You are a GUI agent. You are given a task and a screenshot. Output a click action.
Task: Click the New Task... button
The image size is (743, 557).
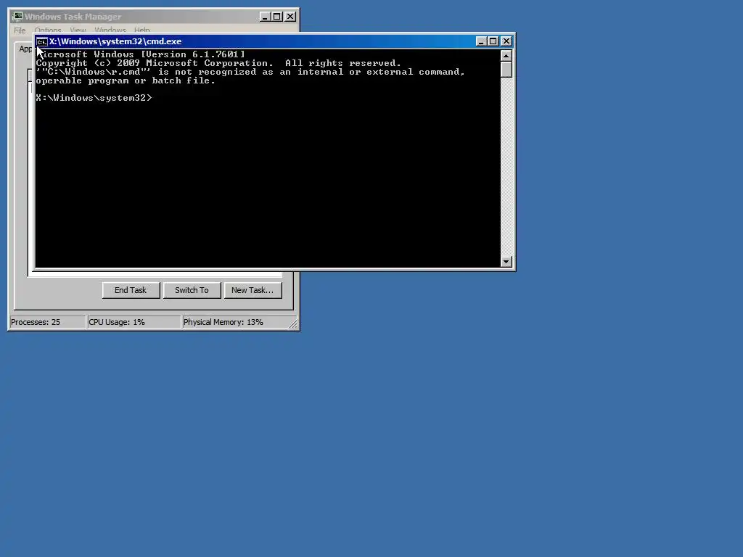point(253,290)
